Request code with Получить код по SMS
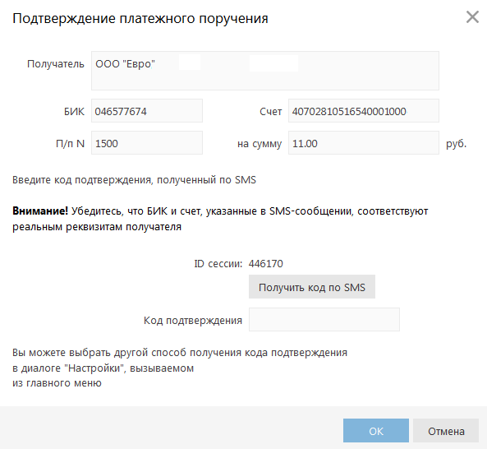The width and height of the screenshot is (487, 449). pos(312,287)
